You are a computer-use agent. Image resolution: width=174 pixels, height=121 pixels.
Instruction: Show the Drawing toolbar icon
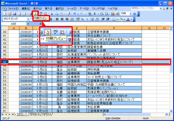117,14
